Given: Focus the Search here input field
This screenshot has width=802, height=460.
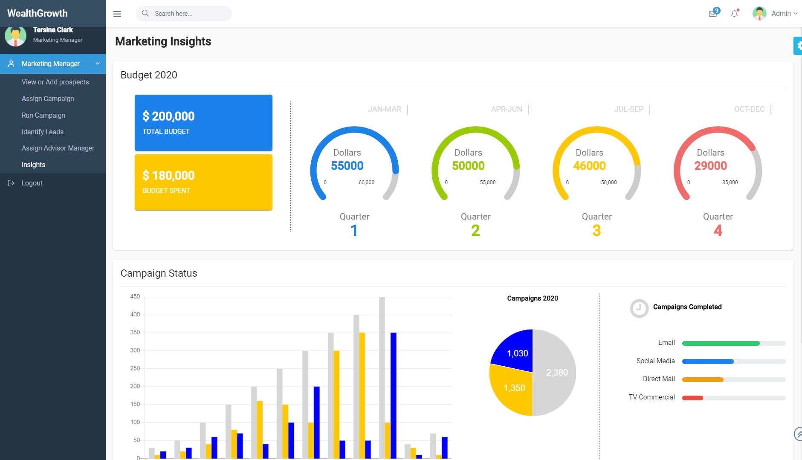Looking at the screenshot, I should 190,14.
